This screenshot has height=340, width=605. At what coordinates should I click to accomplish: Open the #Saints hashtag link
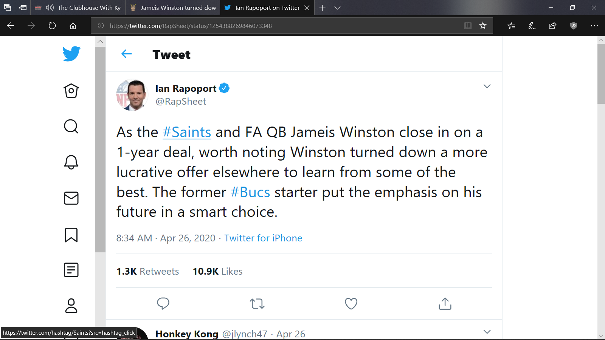pos(187,132)
